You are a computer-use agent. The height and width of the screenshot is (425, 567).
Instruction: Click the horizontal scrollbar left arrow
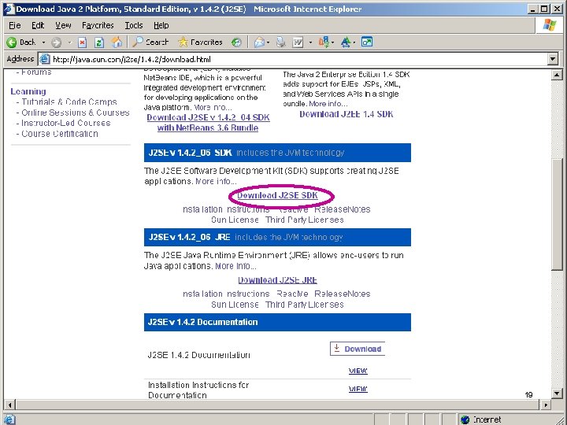coord(9,405)
